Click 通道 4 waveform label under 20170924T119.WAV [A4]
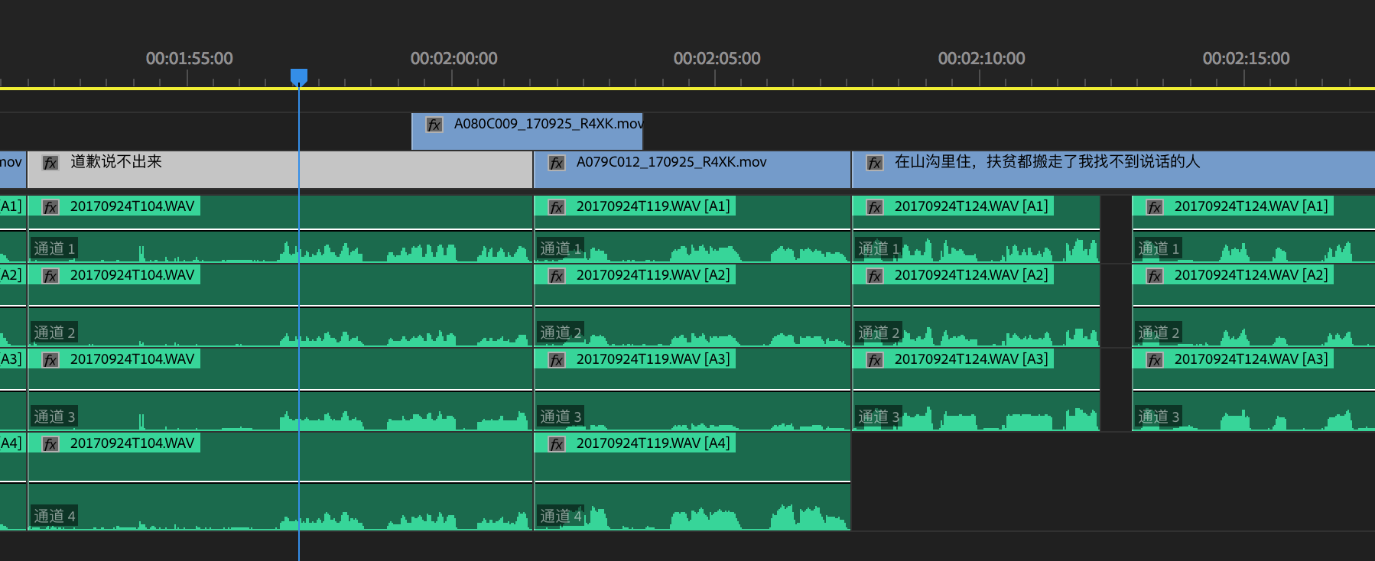This screenshot has width=1375, height=561. [x=561, y=516]
